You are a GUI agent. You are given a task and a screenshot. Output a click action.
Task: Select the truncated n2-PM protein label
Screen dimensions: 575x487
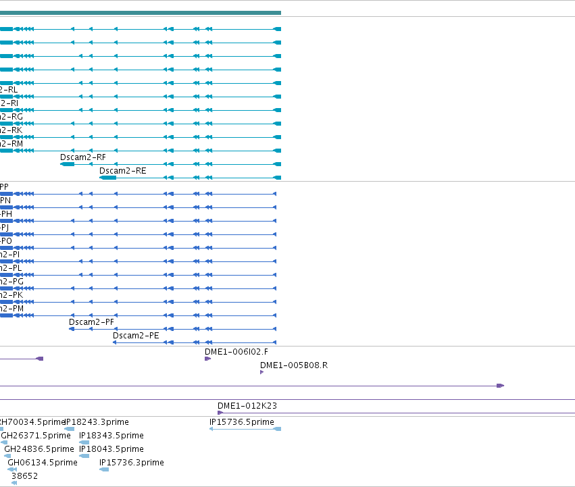click(11, 309)
